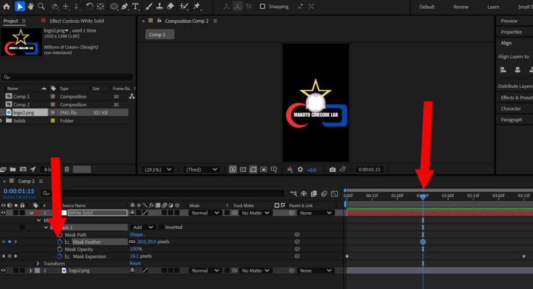Create a new folder in Project panel
Image resolution: width=533 pixels, height=289 pixels.
[13, 169]
